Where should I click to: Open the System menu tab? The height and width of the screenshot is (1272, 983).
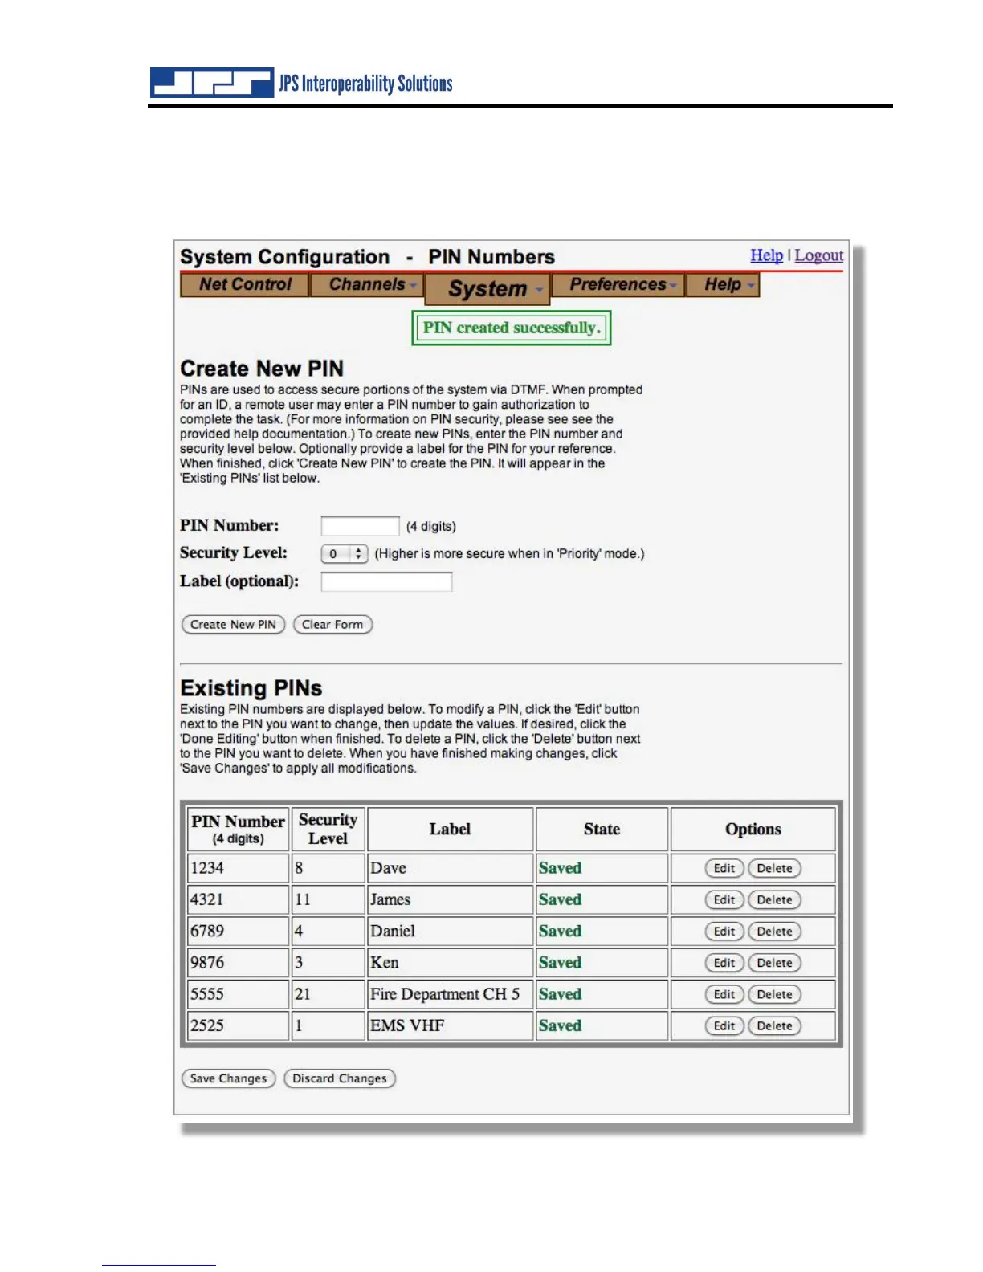coord(487,289)
